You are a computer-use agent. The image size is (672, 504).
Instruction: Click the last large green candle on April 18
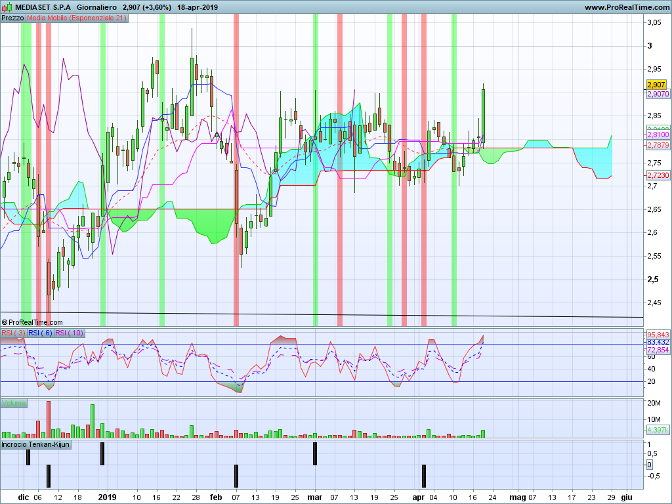pyautogui.click(x=484, y=116)
